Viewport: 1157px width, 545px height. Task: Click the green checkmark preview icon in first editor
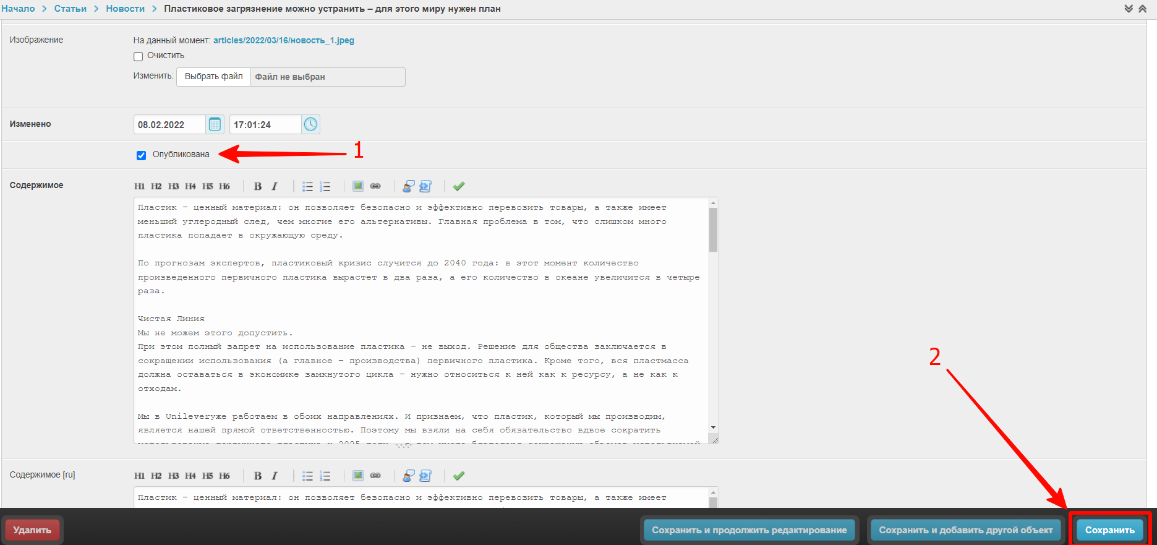(x=458, y=186)
